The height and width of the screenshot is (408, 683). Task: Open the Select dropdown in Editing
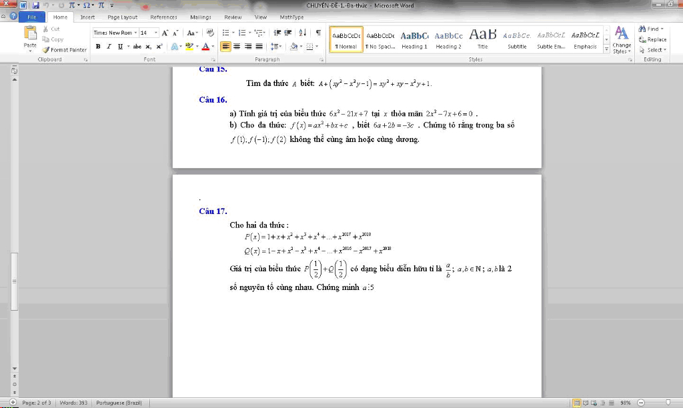click(x=653, y=49)
